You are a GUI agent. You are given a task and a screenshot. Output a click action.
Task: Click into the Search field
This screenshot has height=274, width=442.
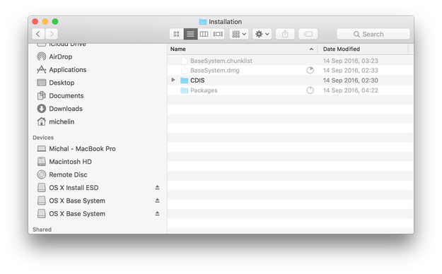click(373, 34)
